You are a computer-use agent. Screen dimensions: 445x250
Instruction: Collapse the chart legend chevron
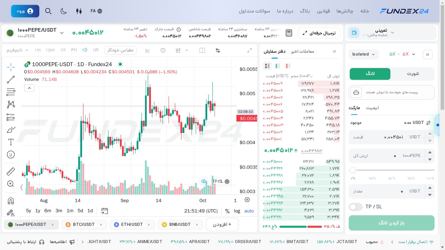[x=29, y=88]
